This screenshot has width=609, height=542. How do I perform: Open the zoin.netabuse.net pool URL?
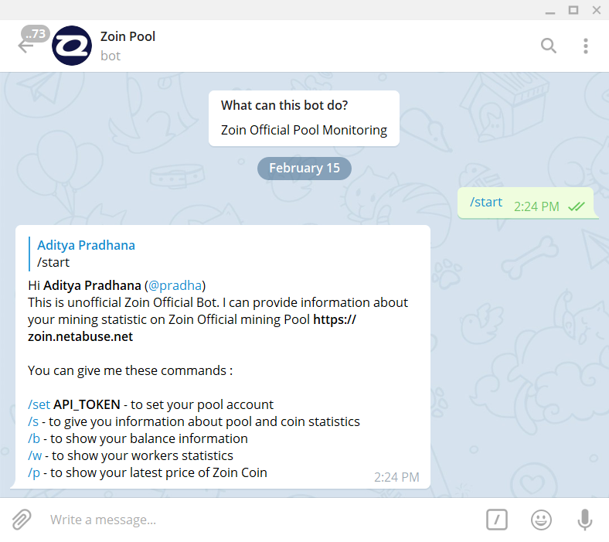pos(192,328)
